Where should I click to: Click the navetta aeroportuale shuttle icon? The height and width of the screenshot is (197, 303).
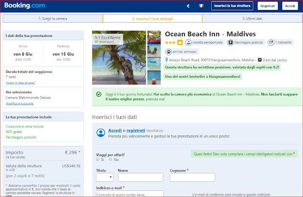(188, 43)
